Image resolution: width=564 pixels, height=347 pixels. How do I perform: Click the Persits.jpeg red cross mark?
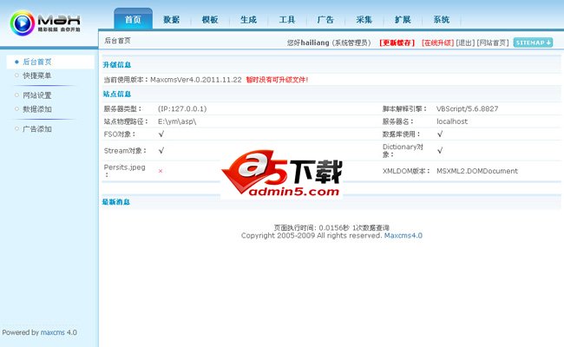pyautogui.click(x=161, y=171)
